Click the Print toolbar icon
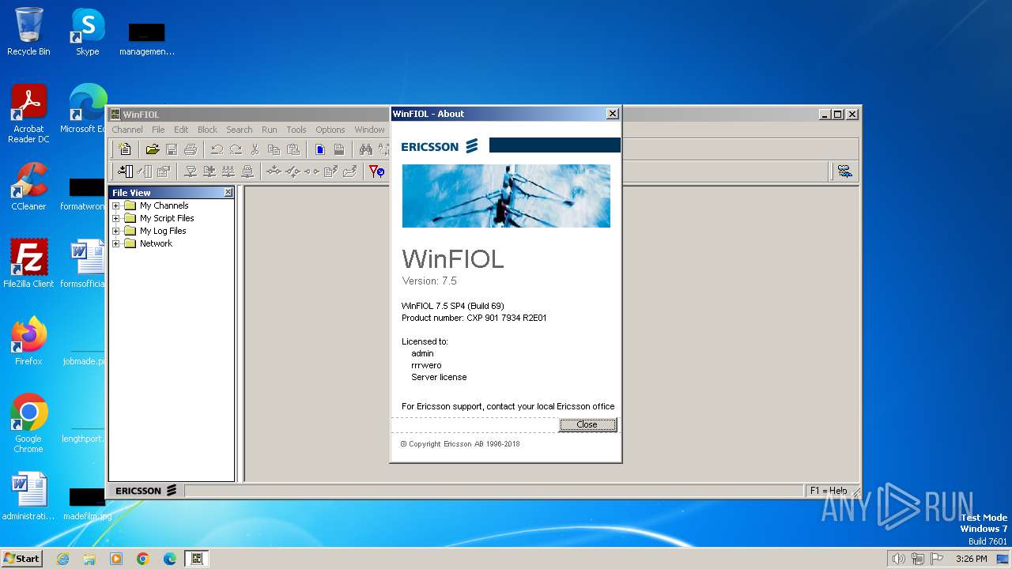This screenshot has height=569, width=1012. point(191,149)
